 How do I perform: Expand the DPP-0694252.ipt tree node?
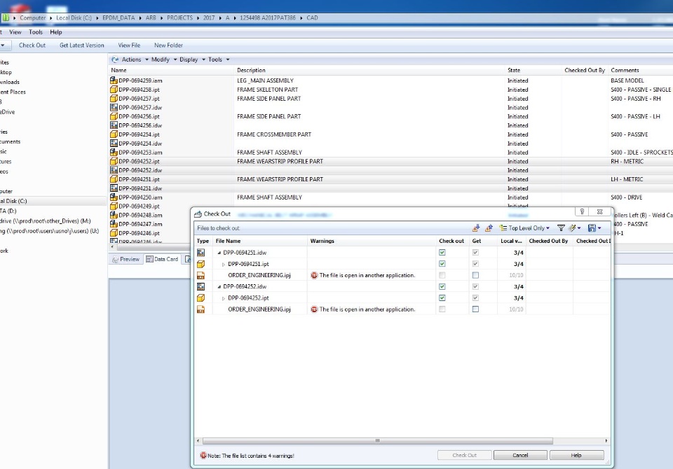tap(223, 298)
